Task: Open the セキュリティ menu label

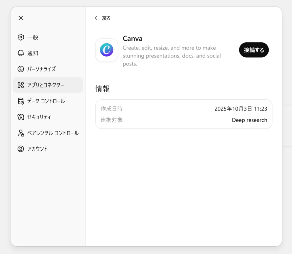Action: [39, 117]
